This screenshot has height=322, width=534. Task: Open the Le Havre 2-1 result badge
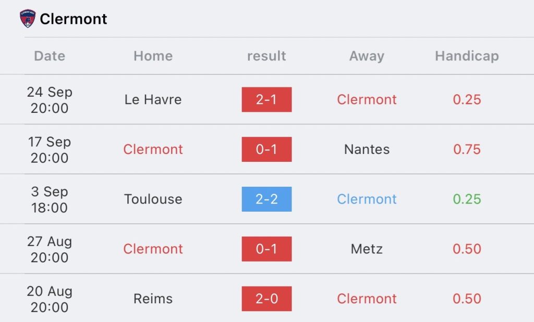click(266, 99)
